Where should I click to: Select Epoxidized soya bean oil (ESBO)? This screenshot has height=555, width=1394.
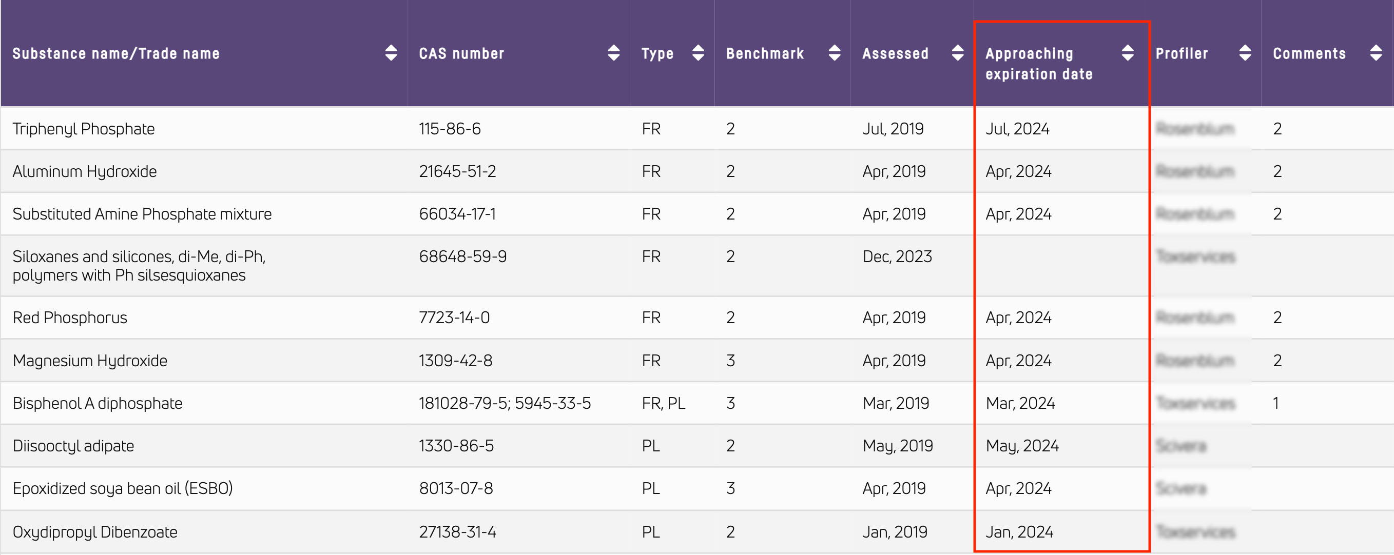click(122, 488)
